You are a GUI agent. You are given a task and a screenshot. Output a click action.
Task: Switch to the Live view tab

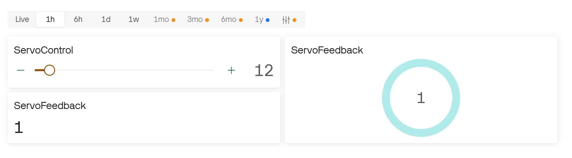click(22, 19)
